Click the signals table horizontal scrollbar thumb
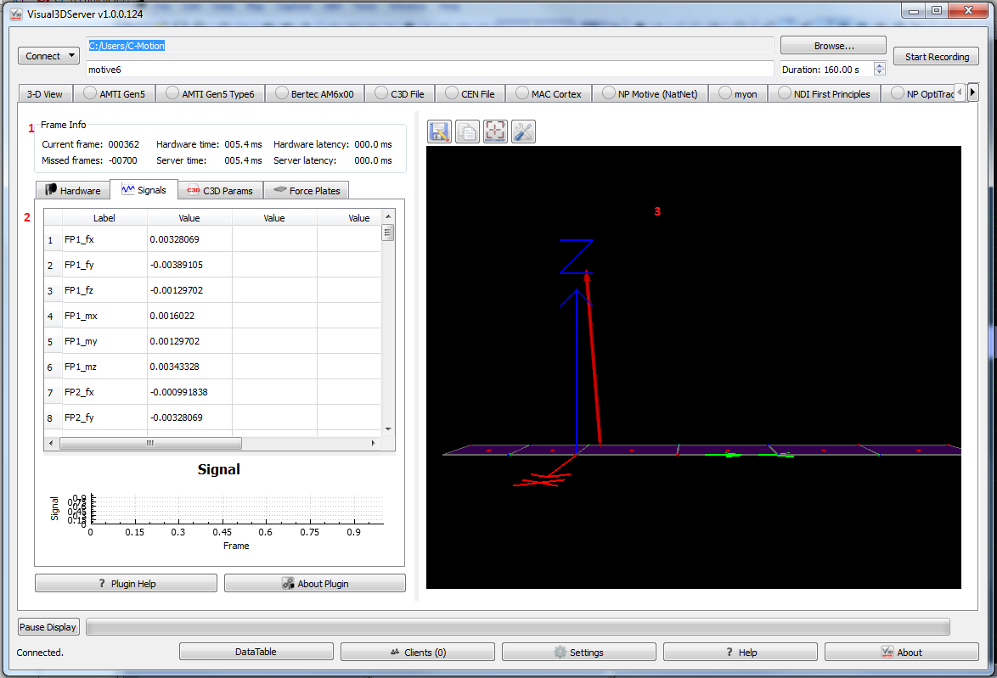Viewport: 997px width, 678px height. (150, 443)
